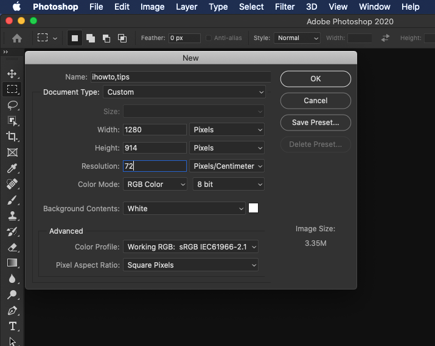Select the Horizontal Type tool
The height and width of the screenshot is (346, 435).
pos(12,326)
